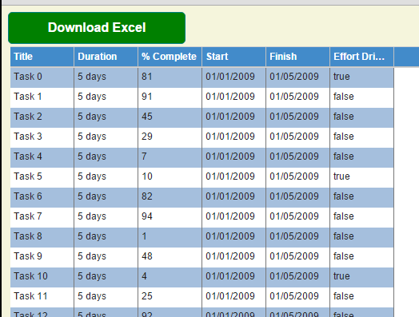Select the Task 6 title cell

pyautogui.click(x=42, y=198)
